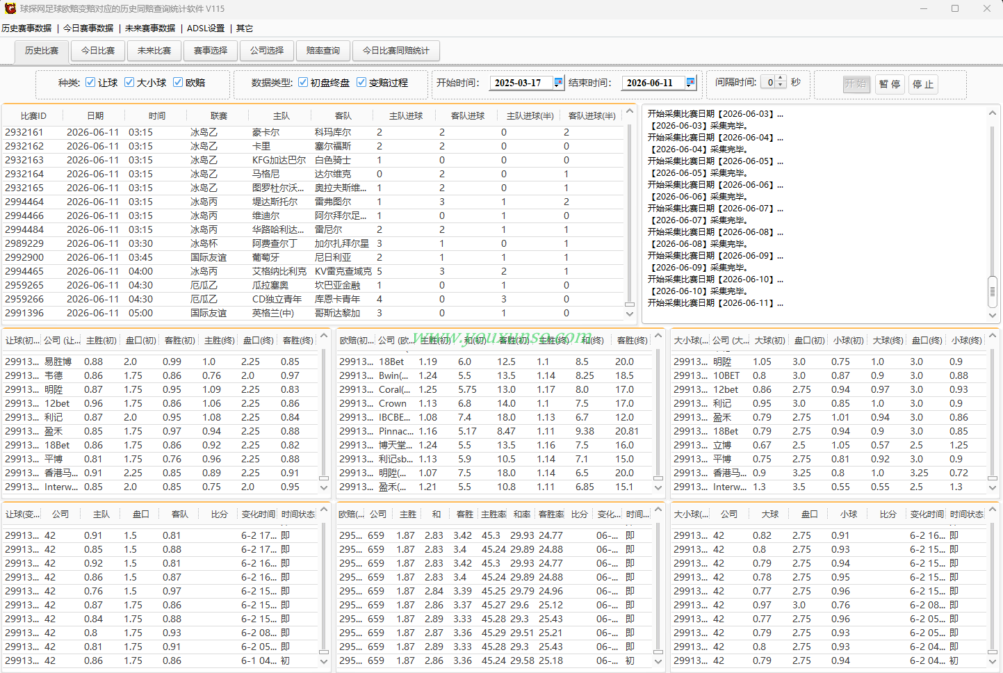The height and width of the screenshot is (673, 1003).
Task: Open the 历史赛事数据 menu
Action: [x=26, y=29]
